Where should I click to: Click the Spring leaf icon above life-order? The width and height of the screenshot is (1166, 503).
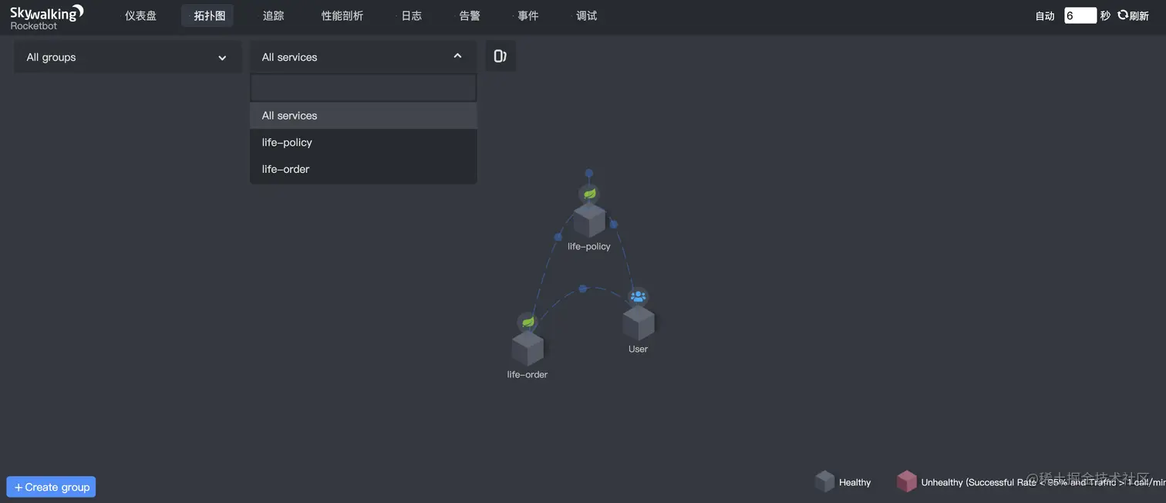tap(527, 322)
